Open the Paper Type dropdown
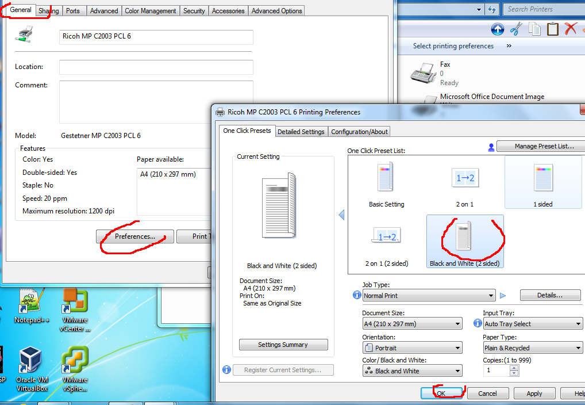 [532, 347]
